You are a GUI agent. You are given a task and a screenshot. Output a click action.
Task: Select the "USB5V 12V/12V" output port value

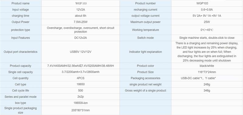tap(80, 52)
